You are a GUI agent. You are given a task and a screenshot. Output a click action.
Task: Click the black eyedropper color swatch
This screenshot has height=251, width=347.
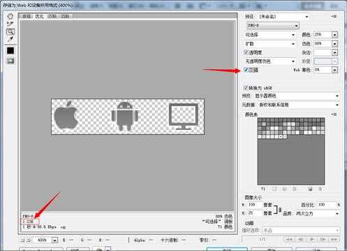pos(10,50)
